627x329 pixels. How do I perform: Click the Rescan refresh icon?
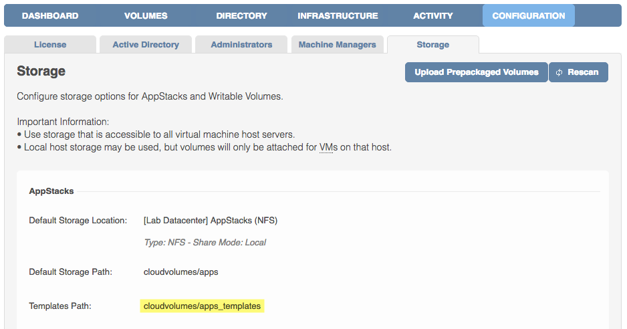(x=559, y=72)
